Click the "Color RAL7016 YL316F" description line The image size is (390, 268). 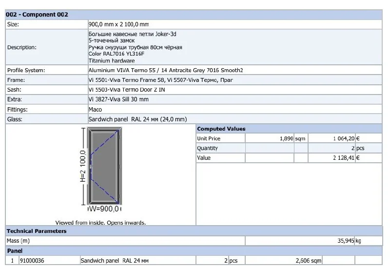[117, 54]
